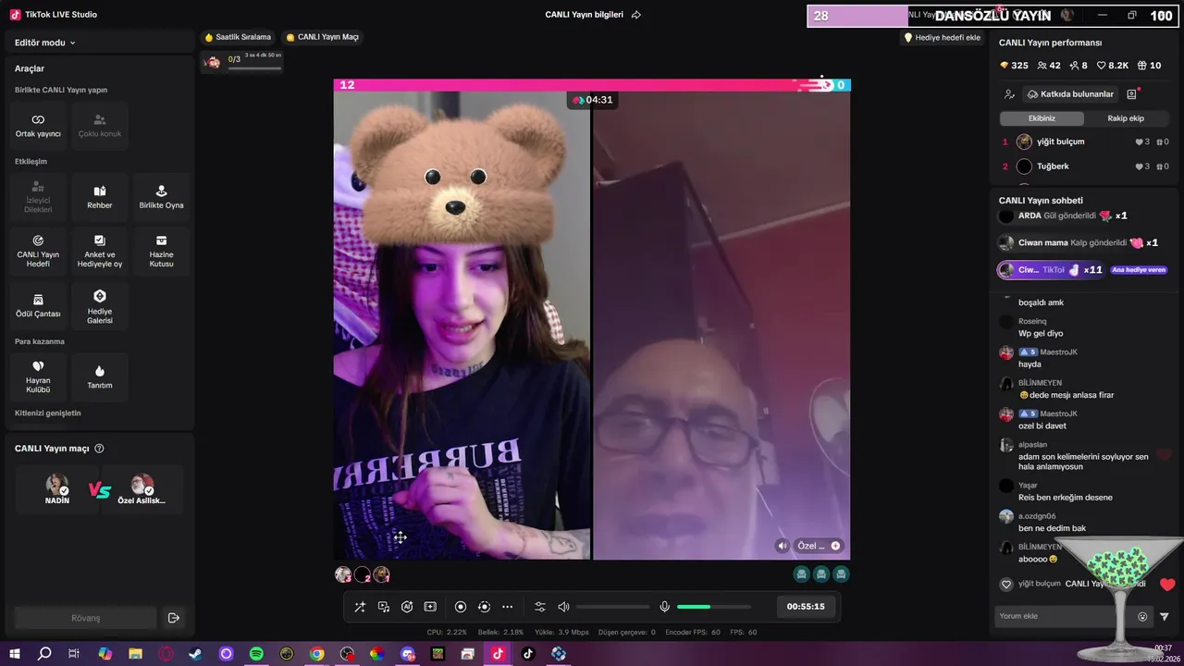Click the CANLI Yayın Maçı chip
This screenshot has height=666, width=1184.
[322, 37]
